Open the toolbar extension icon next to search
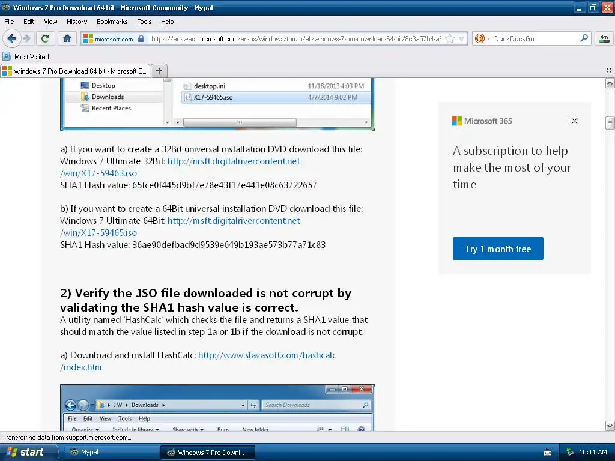 point(604,38)
